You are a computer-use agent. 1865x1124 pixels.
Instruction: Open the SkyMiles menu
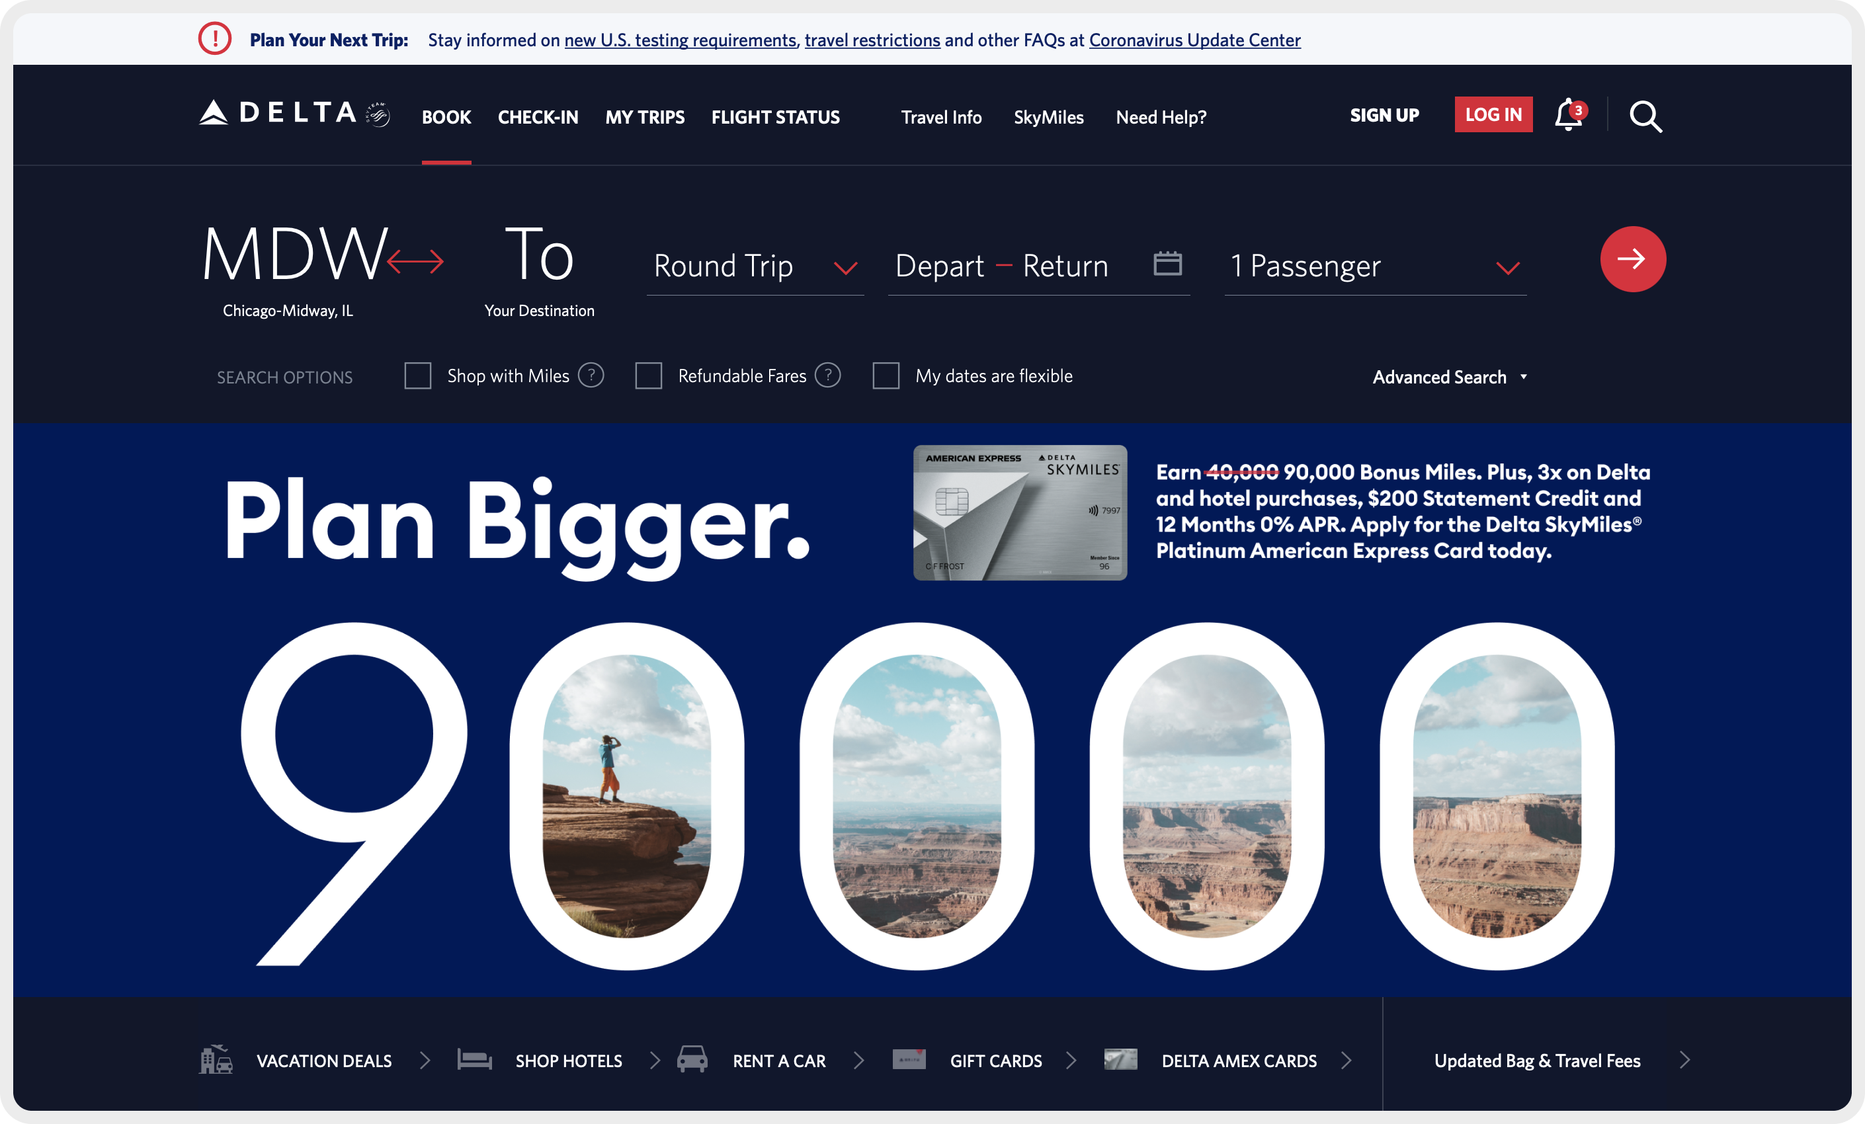coord(1048,117)
